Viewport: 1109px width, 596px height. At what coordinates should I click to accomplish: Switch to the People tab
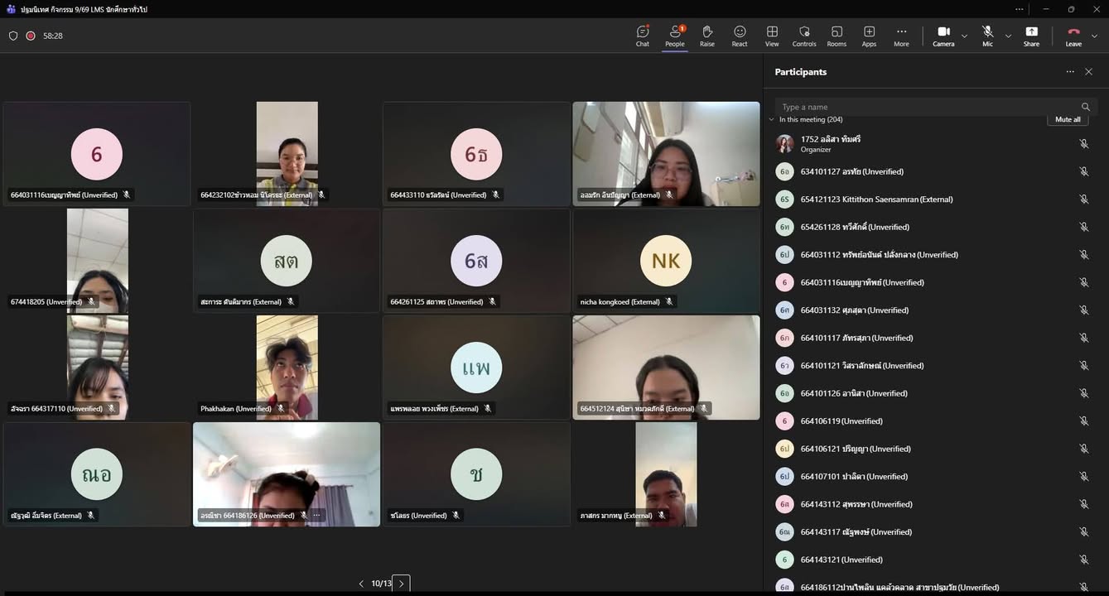pyautogui.click(x=674, y=36)
